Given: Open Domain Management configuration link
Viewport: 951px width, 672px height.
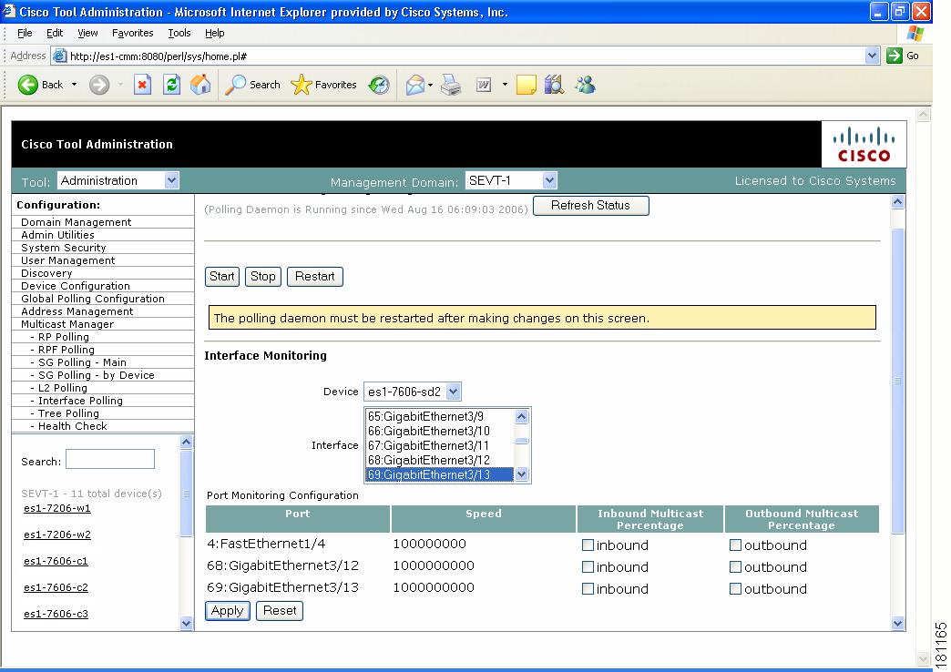Looking at the screenshot, I should pos(76,222).
